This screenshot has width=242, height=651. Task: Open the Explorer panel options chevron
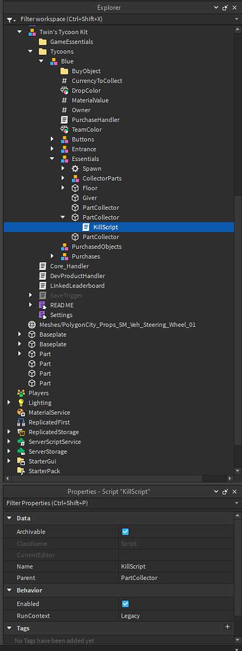pos(217,7)
